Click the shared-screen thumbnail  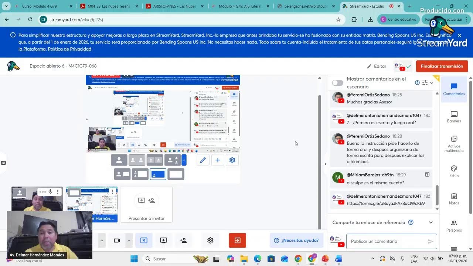tap(92, 204)
